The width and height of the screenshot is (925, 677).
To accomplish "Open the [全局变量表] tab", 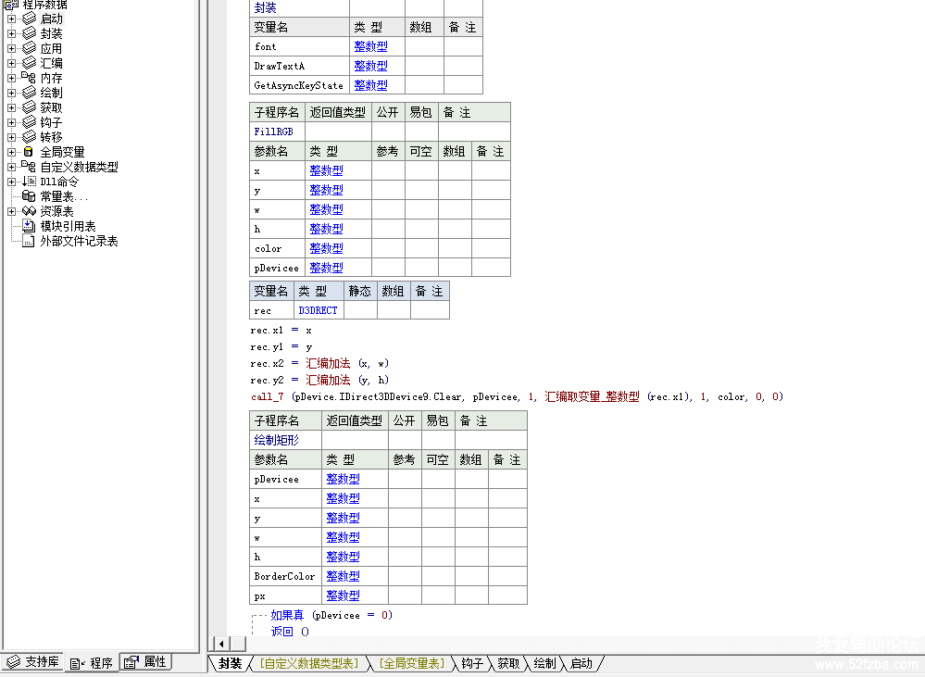I will click(412, 663).
